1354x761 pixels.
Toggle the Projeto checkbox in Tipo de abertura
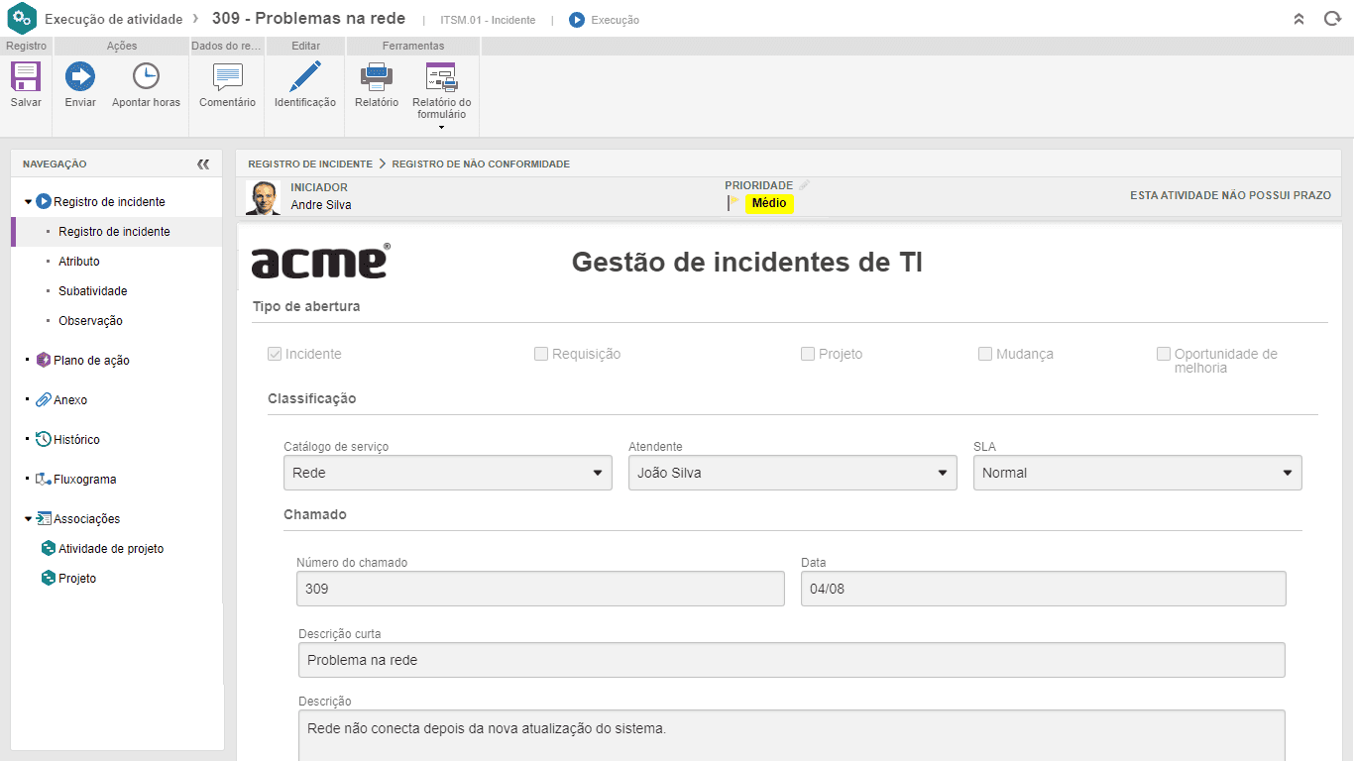click(808, 354)
